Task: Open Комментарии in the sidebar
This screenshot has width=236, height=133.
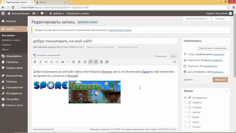Action: 14,68
